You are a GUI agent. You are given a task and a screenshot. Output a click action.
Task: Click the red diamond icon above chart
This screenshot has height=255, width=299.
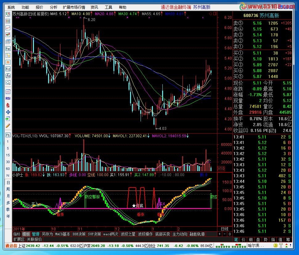point(211,14)
